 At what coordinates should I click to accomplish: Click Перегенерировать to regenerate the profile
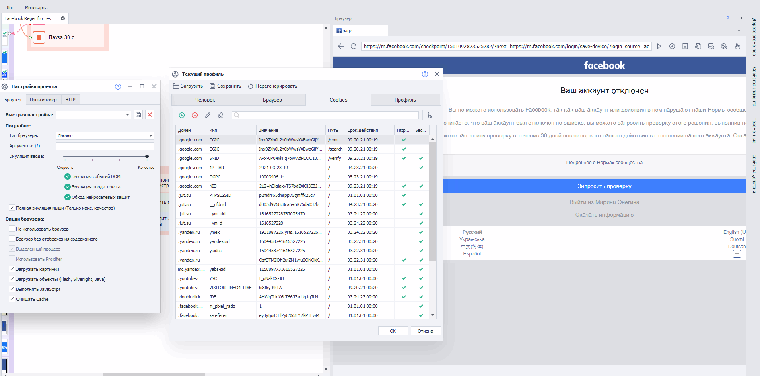pos(272,86)
